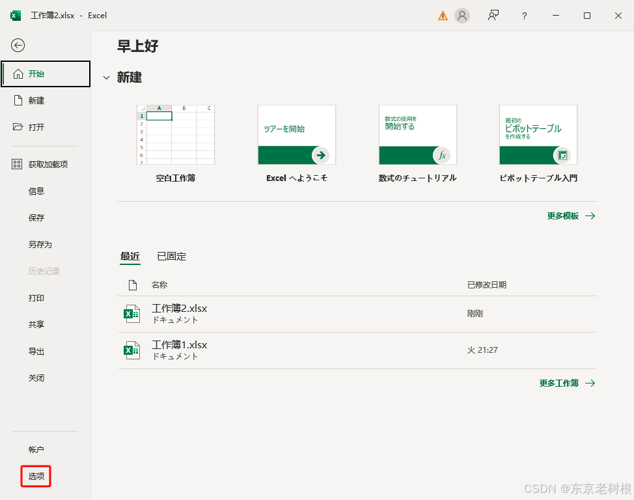Click the green arrow on ツアーを開始 card
Screen dimensions: 634x500
click(321, 156)
